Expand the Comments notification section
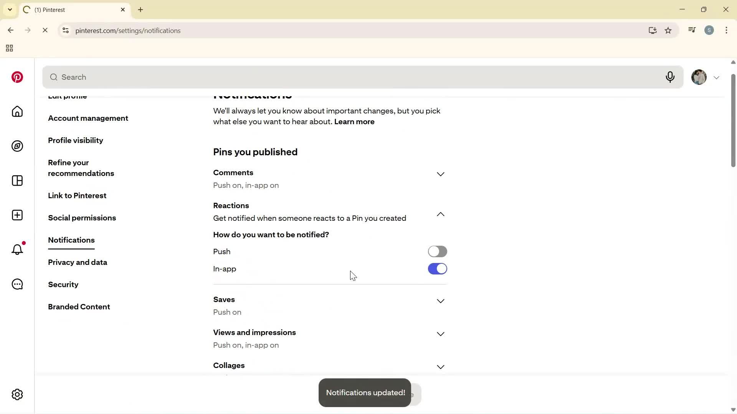 tap(441, 174)
